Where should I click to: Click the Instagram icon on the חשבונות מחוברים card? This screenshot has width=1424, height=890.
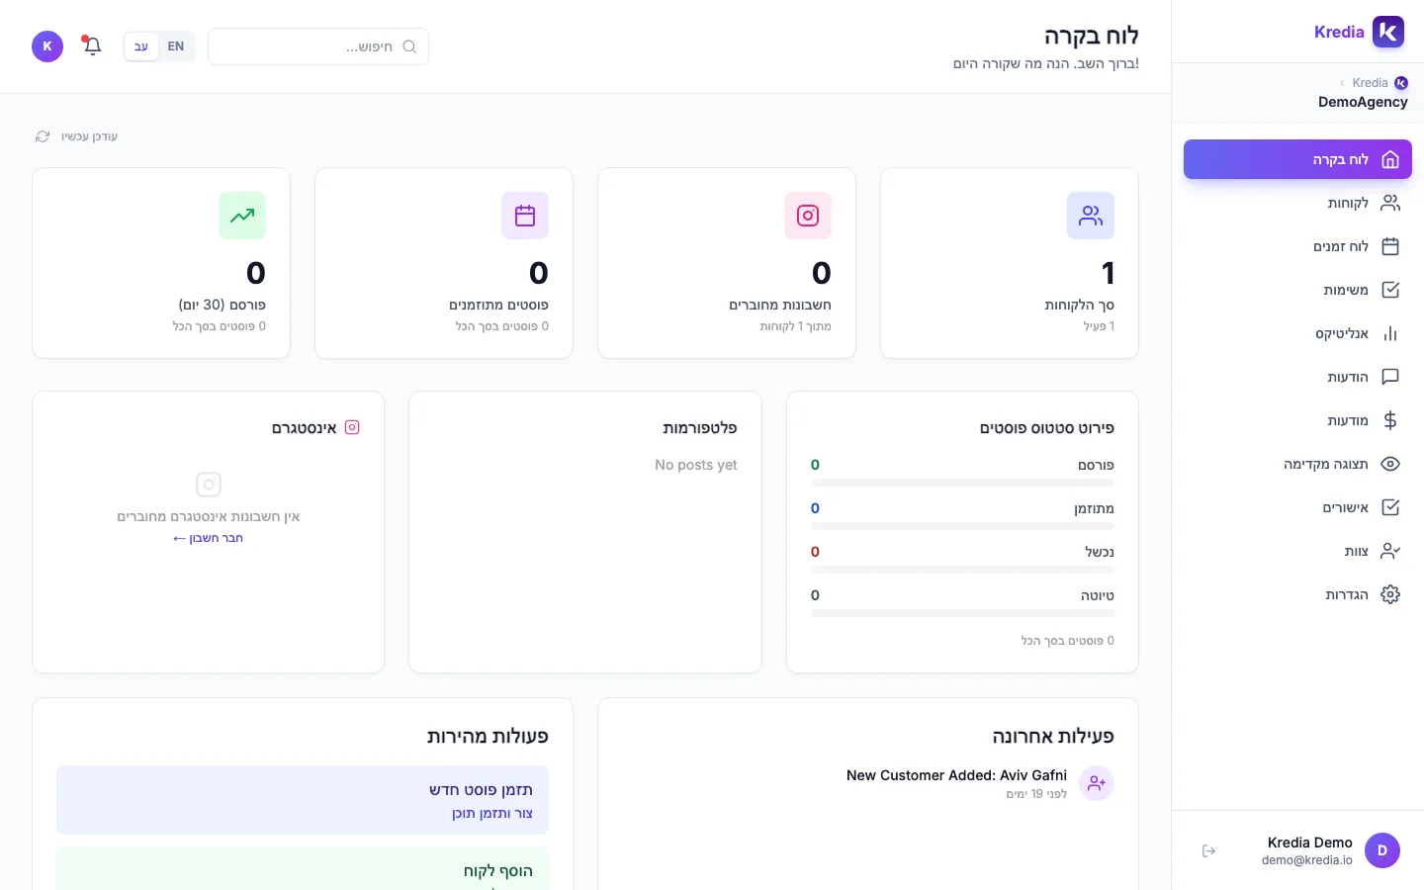coord(808,216)
